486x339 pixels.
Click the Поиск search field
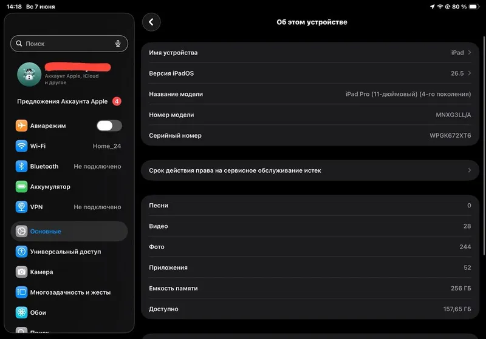69,44
